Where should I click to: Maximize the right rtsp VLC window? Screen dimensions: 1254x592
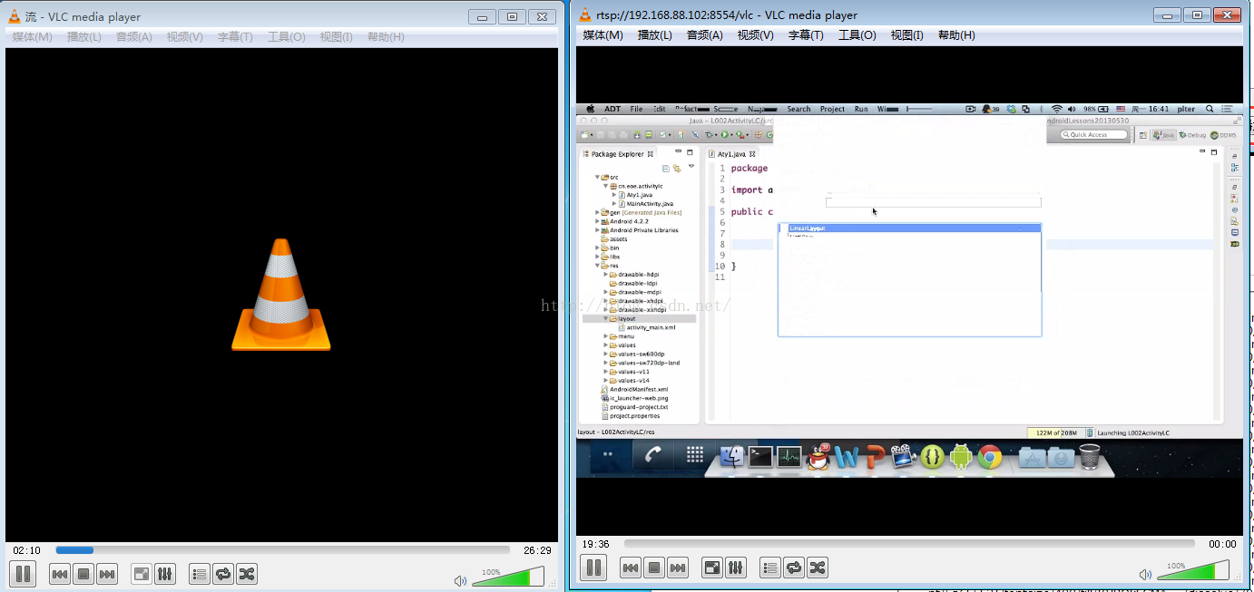tap(1198, 14)
